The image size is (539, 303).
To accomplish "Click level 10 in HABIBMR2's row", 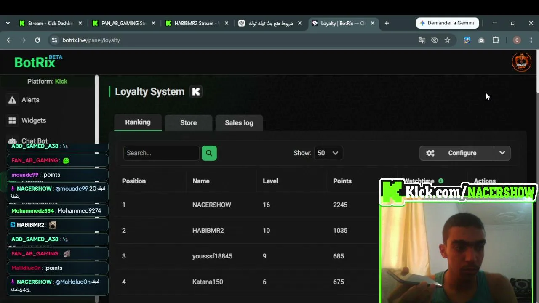I will pyautogui.click(x=266, y=230).
